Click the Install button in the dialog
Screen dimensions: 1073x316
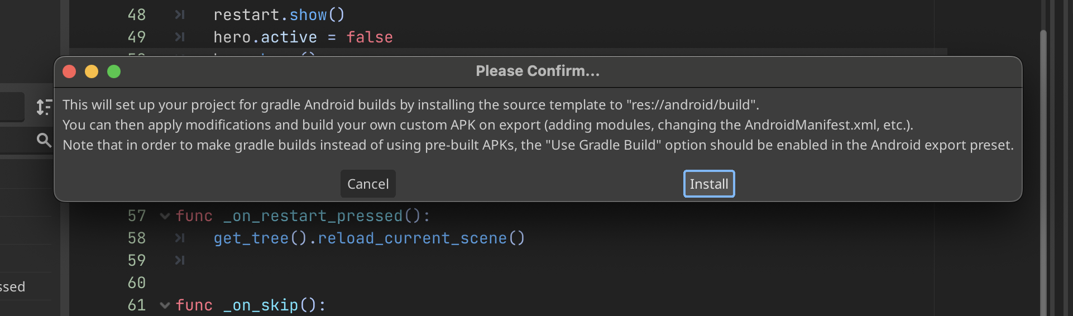click(x=709, y=184)
